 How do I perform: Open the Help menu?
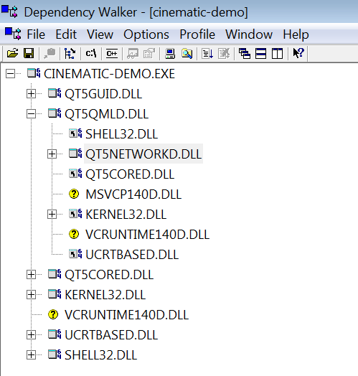click(296, 34)
